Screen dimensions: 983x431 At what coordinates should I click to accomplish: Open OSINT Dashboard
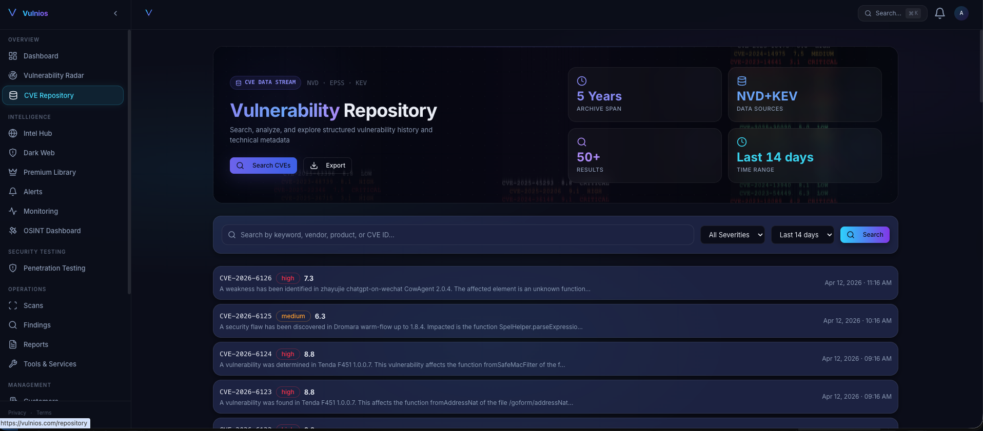pos(63,231)
